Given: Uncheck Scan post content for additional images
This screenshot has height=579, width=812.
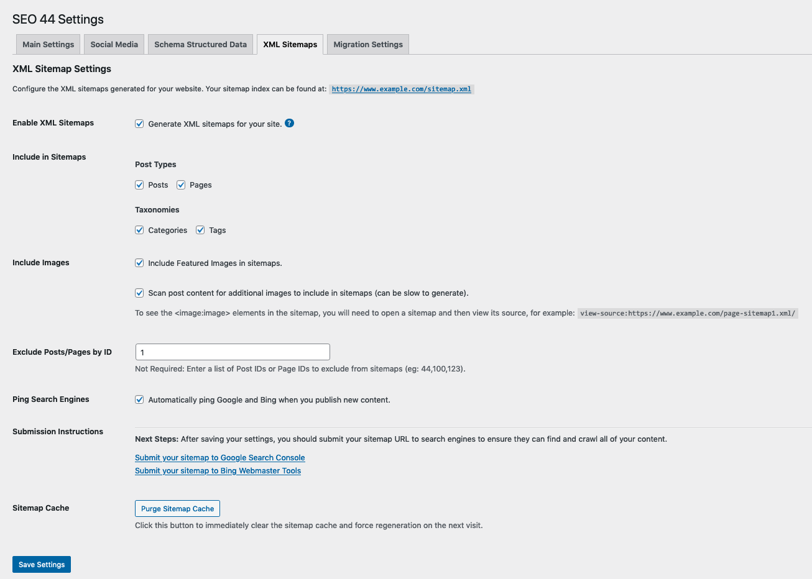Looking at the screenshot, I should (140, 293).
